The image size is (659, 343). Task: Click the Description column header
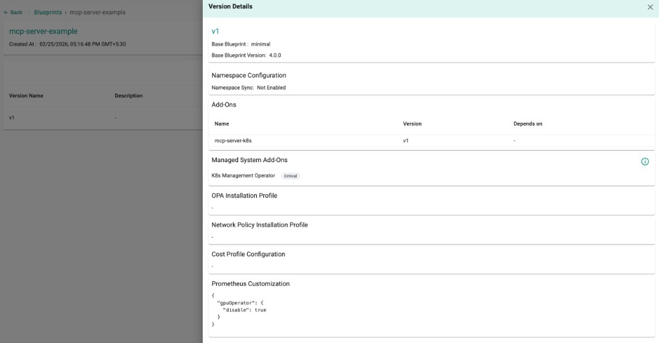pyautogui.click(x=129, y=96)
